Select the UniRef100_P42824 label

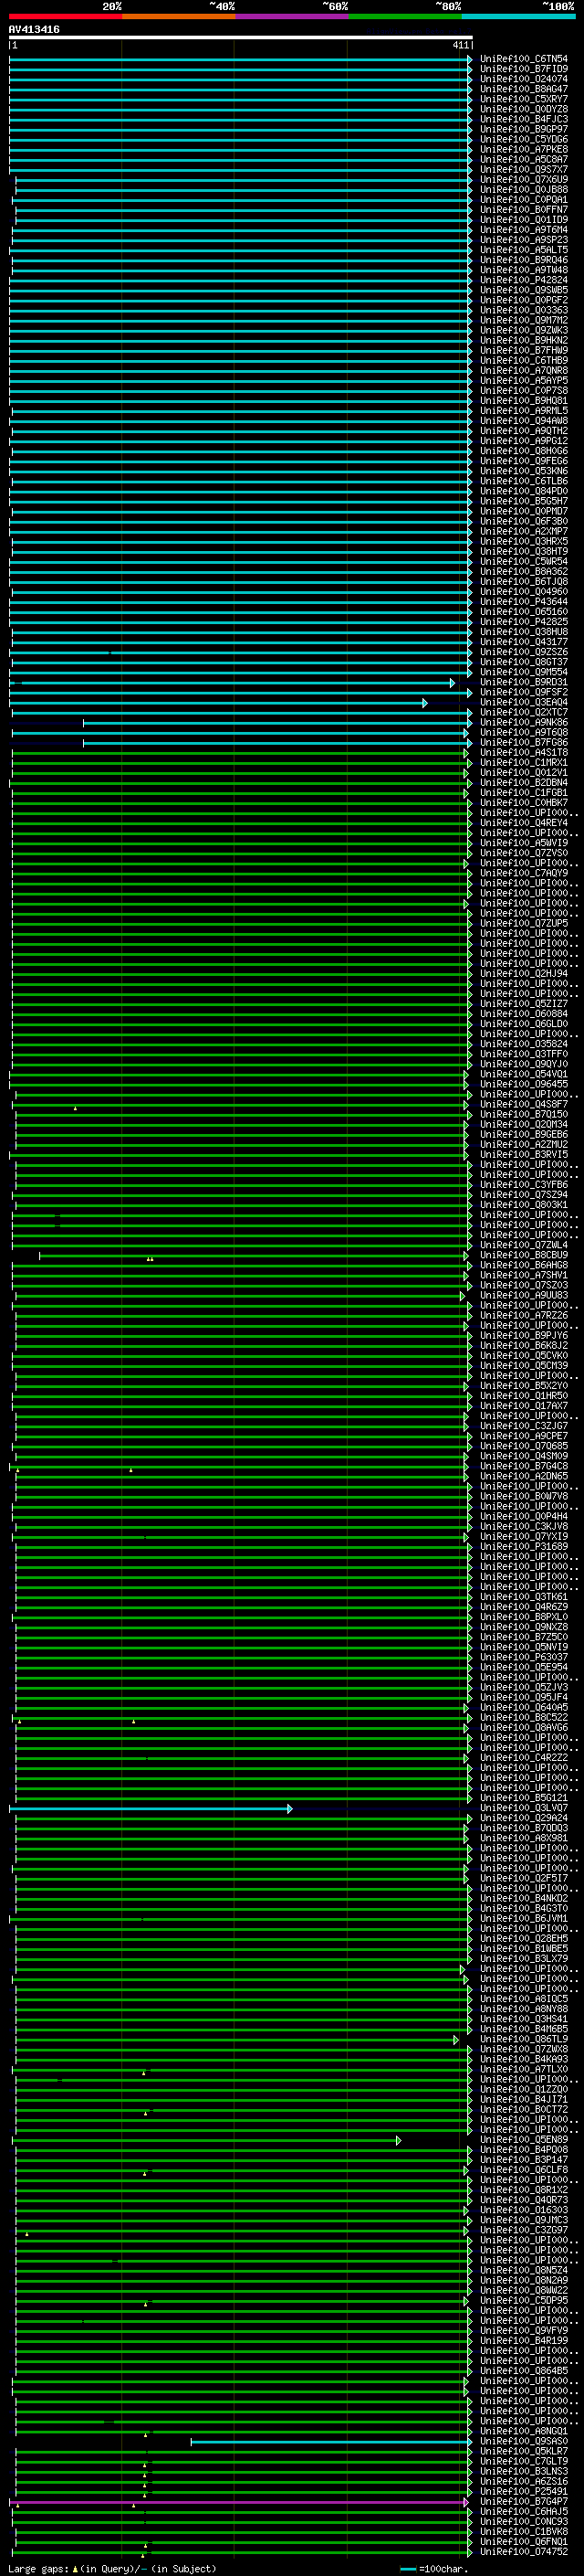click(524, 280)
